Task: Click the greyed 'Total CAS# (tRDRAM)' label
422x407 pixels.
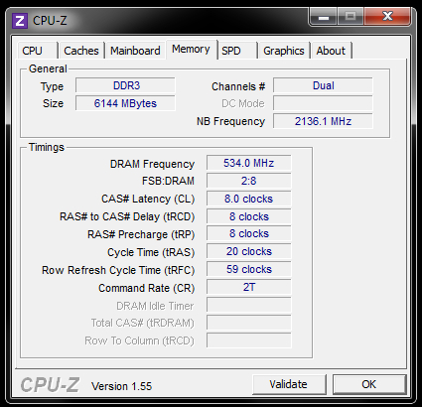Action: pyautogui.click(x=143, y=323)
